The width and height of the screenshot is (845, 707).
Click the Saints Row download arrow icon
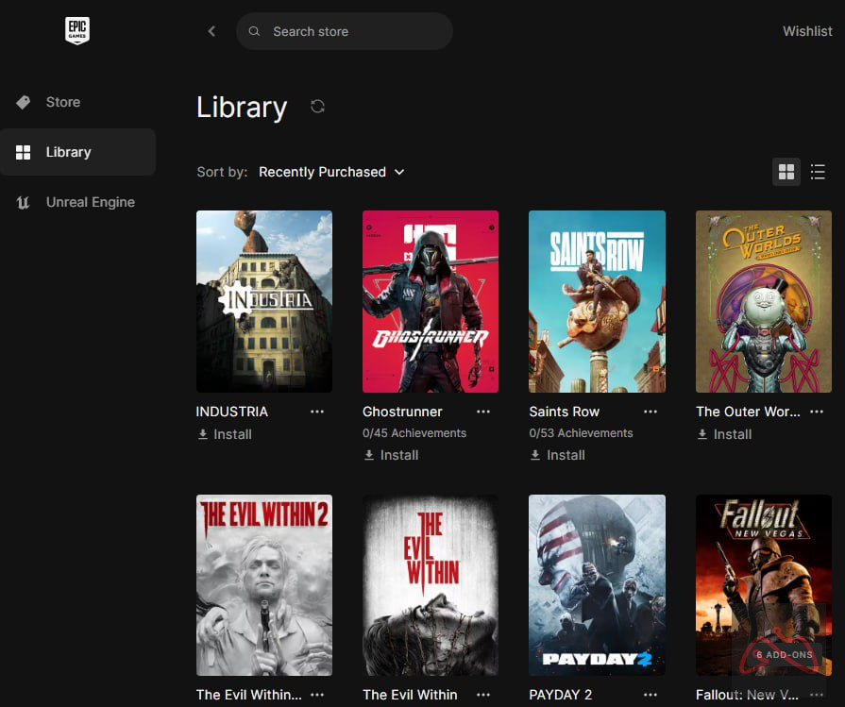(x=535, y=455)
